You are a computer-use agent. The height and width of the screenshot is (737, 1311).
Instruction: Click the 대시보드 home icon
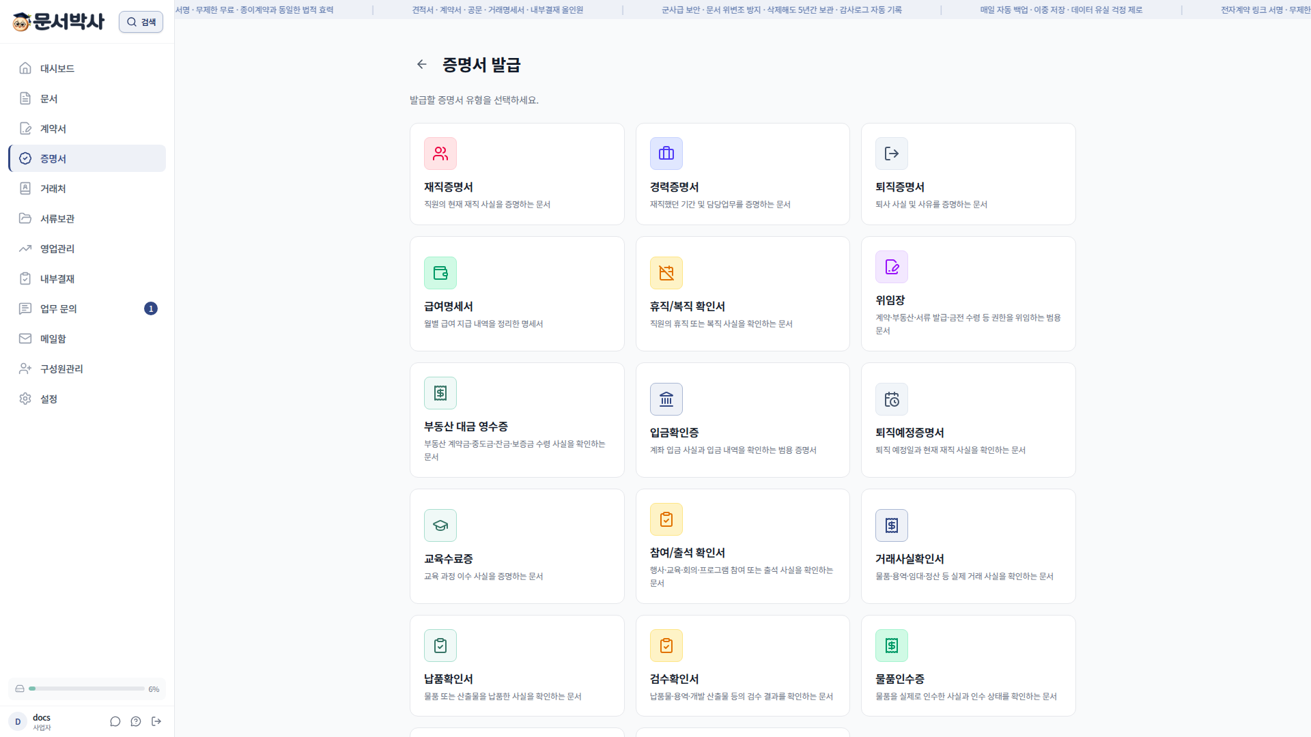(25, 68)
